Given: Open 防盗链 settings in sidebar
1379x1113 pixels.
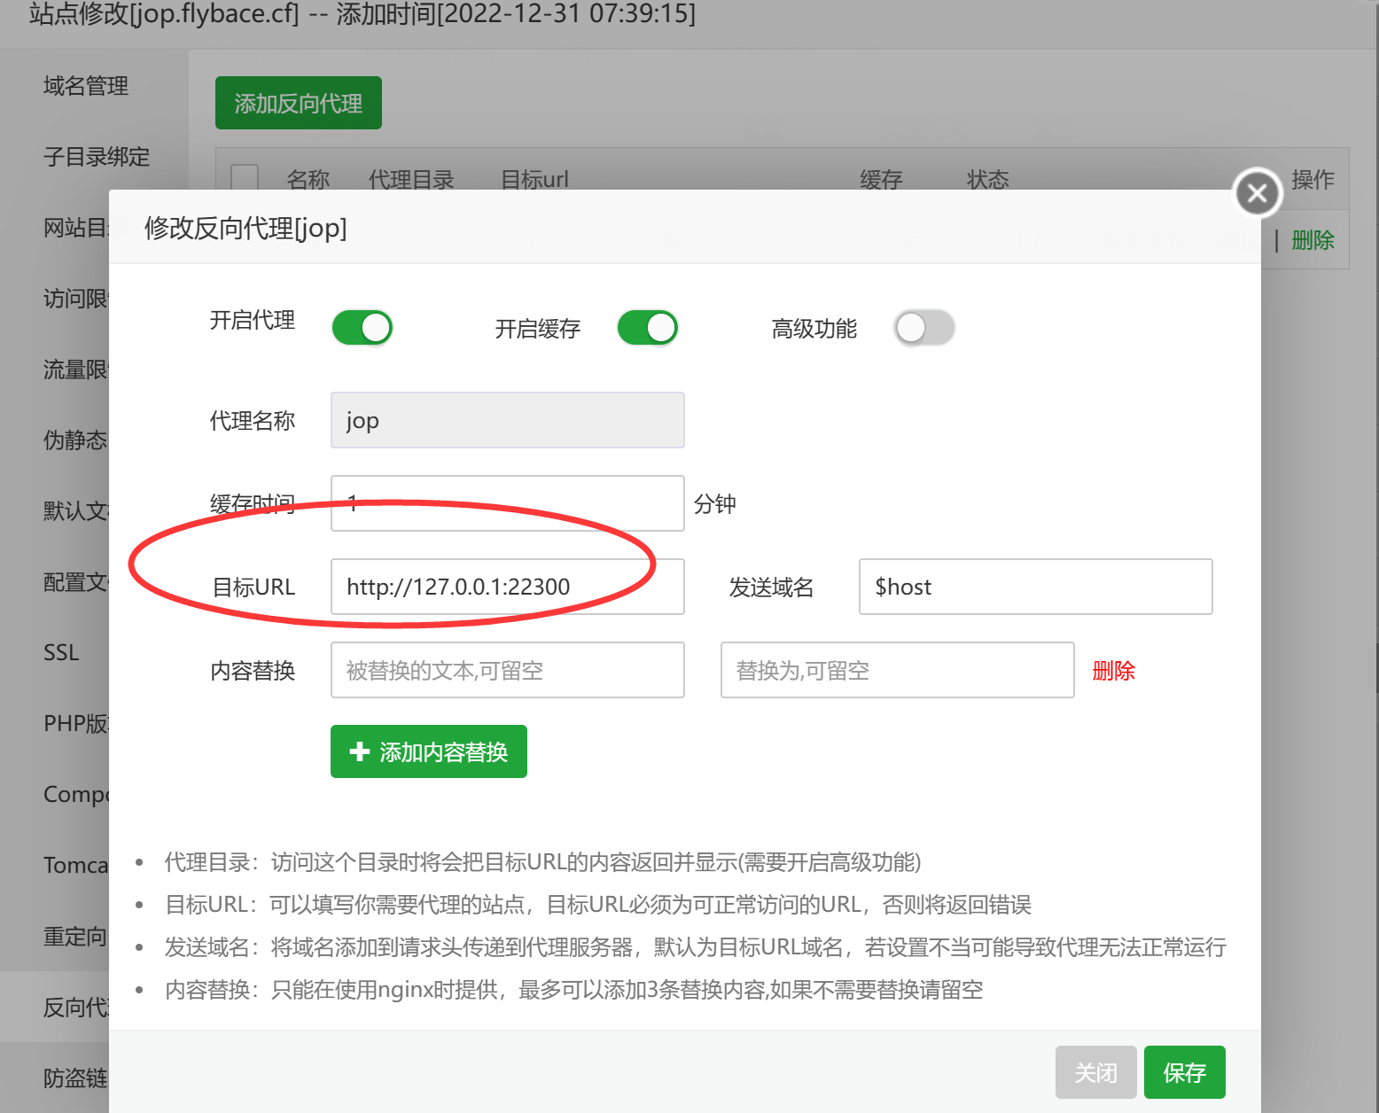Looking at the screenshot, I should point(74,1078).
